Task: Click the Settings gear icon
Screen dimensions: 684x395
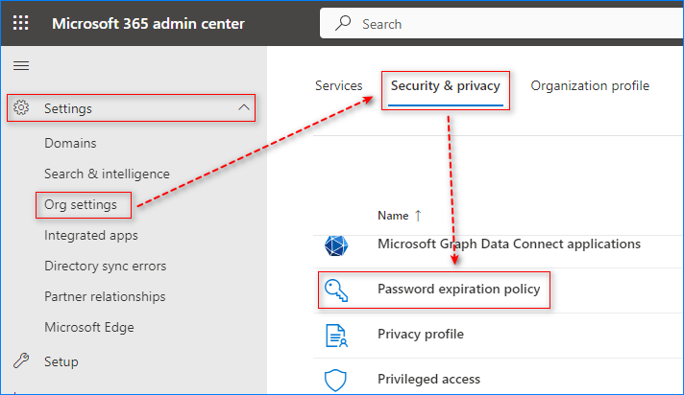Action: (x=21, y=107)
